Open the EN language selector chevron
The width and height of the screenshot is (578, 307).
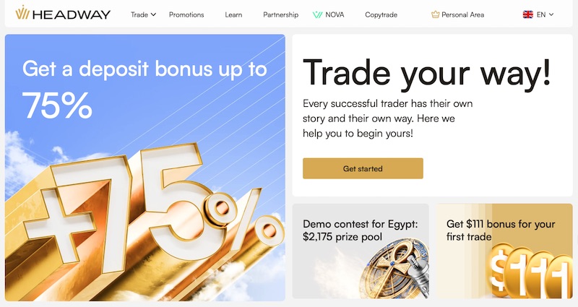coord(551,14)
